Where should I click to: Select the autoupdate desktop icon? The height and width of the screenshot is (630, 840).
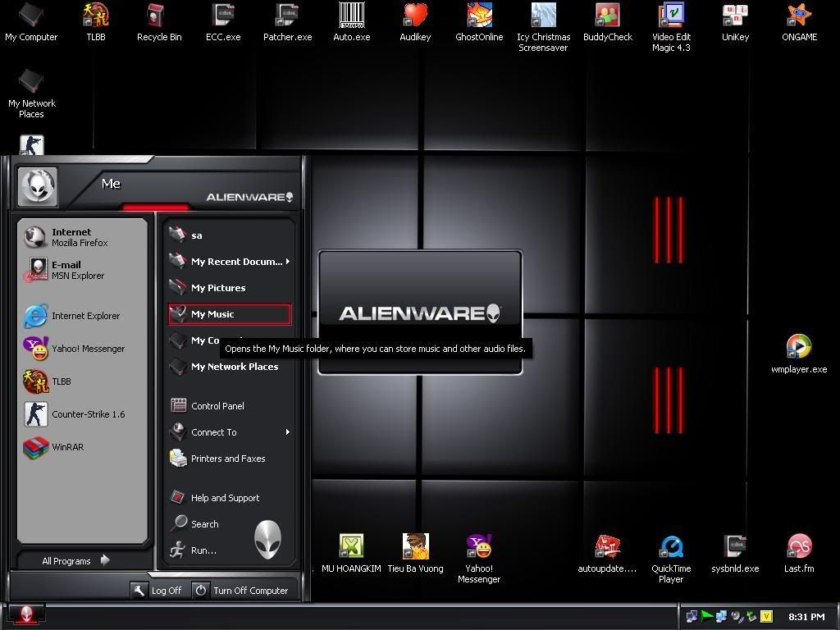point(607,553)
